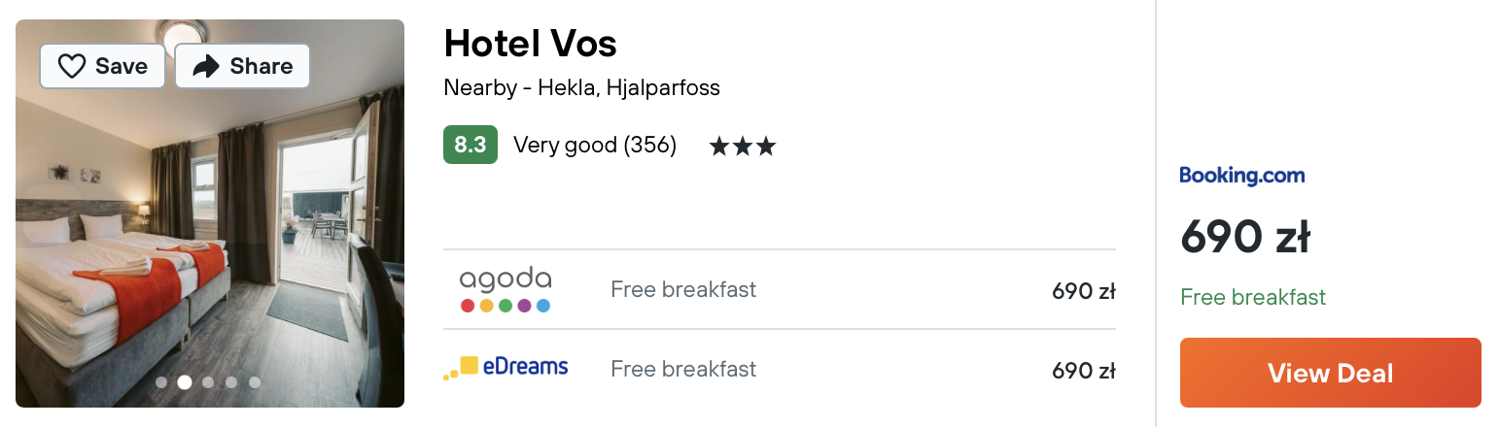This screenshot has height=427, width=1499.
Task: Open Very good (356) reviews link
Action: pyautogui.click(x=595, y=146)
